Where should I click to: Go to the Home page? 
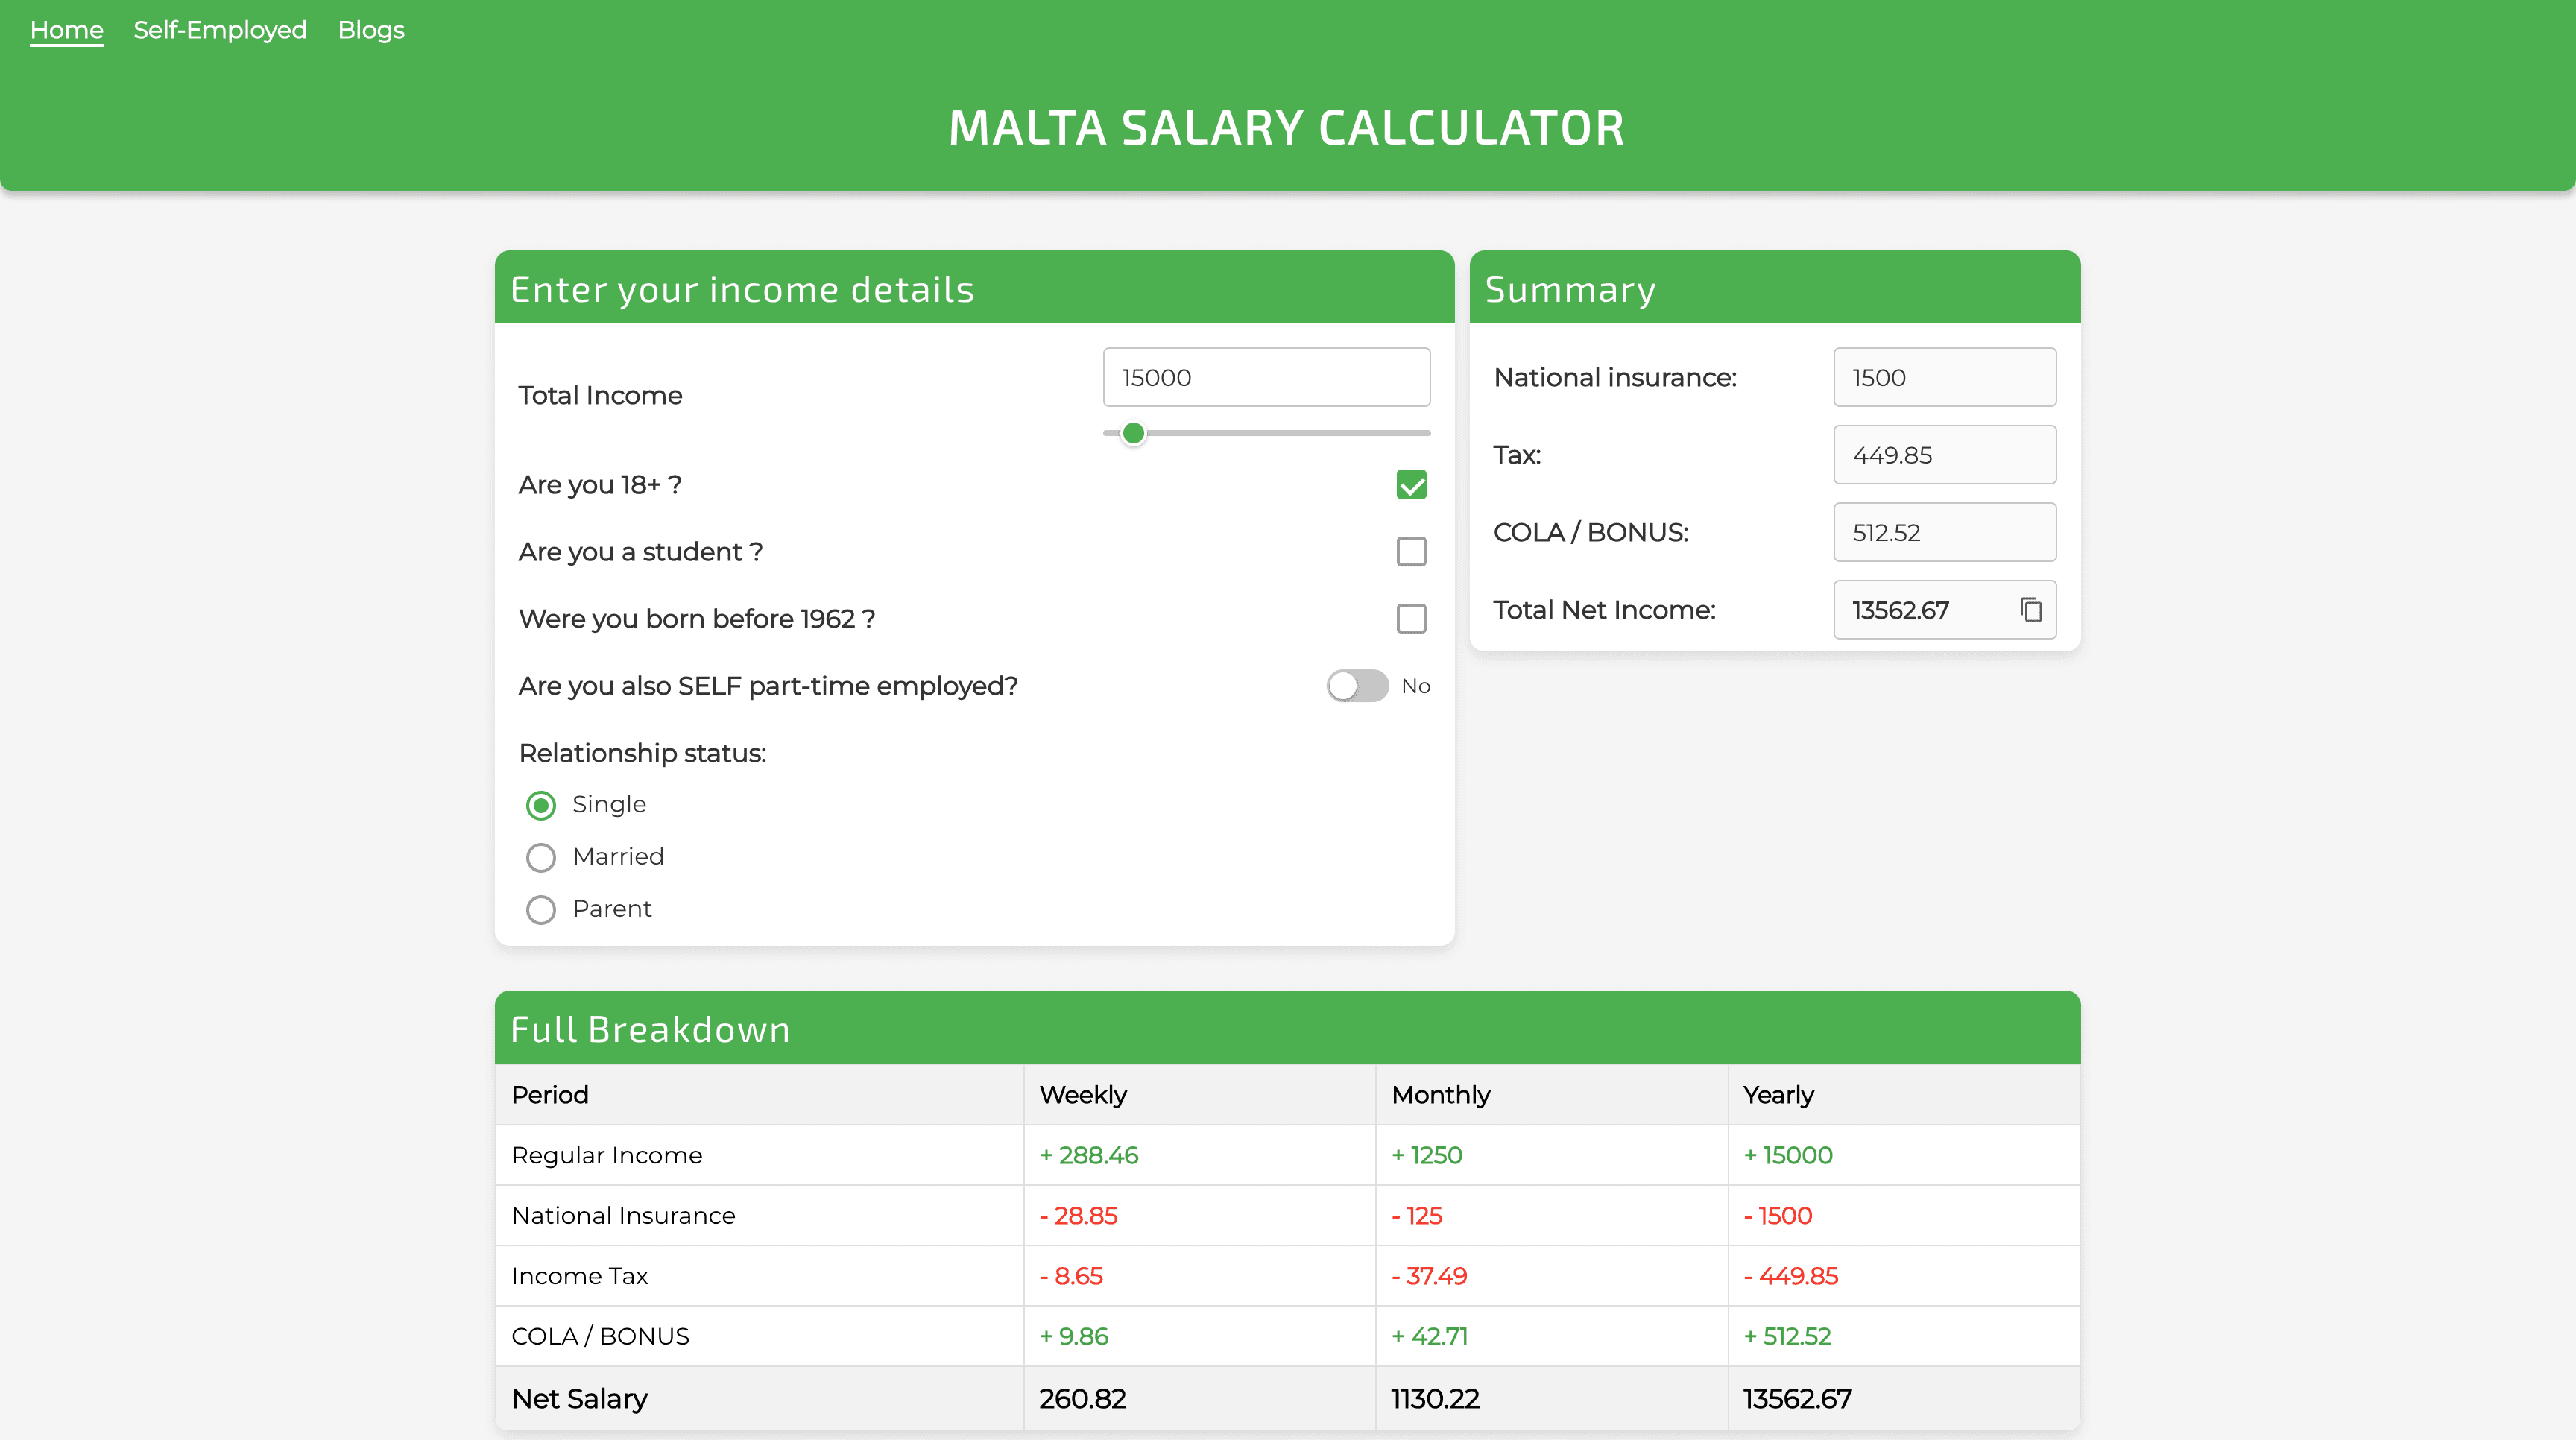click(x=66, y=30)
